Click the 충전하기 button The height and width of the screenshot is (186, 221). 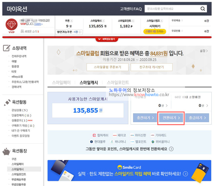click(145, 117)
